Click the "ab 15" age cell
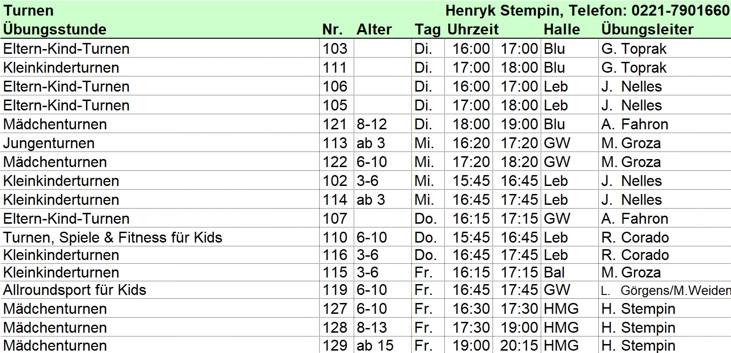 (x=375, y=345)
